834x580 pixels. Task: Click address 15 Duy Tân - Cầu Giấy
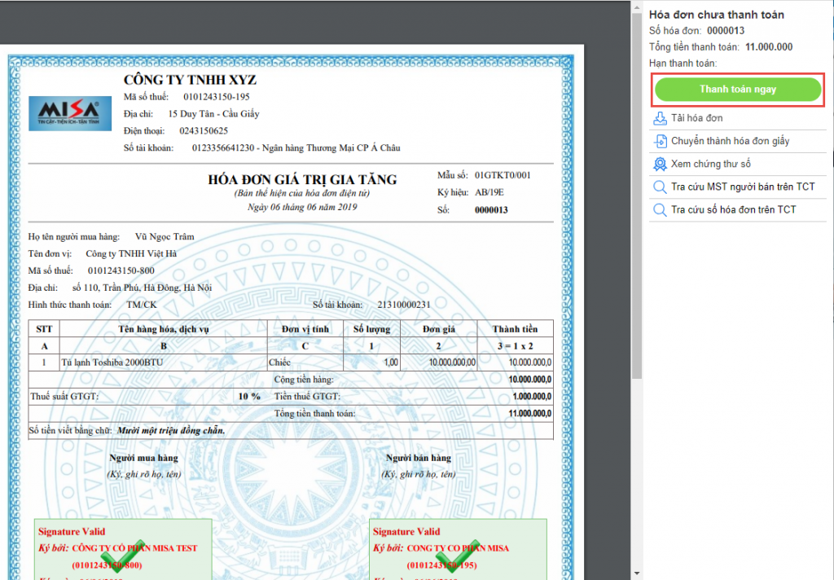click(213, 114)
